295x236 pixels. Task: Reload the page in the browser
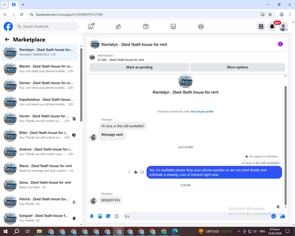(x=22, y=14)
